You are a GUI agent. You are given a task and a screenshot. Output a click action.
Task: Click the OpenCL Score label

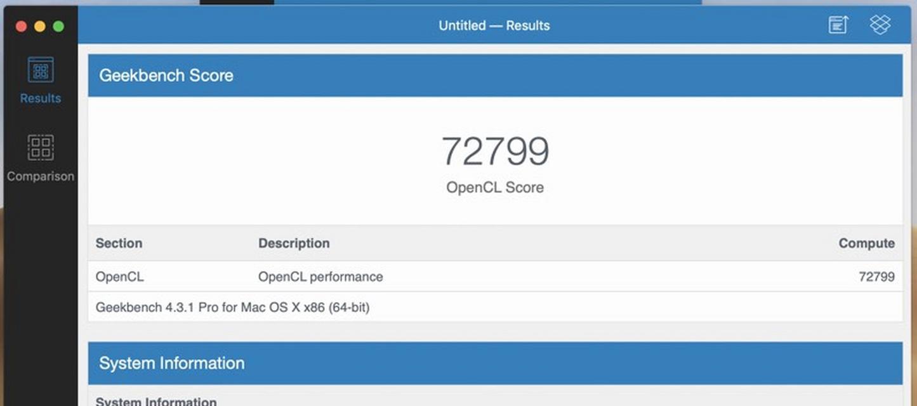pyautogui.click(x=495, y=188)
